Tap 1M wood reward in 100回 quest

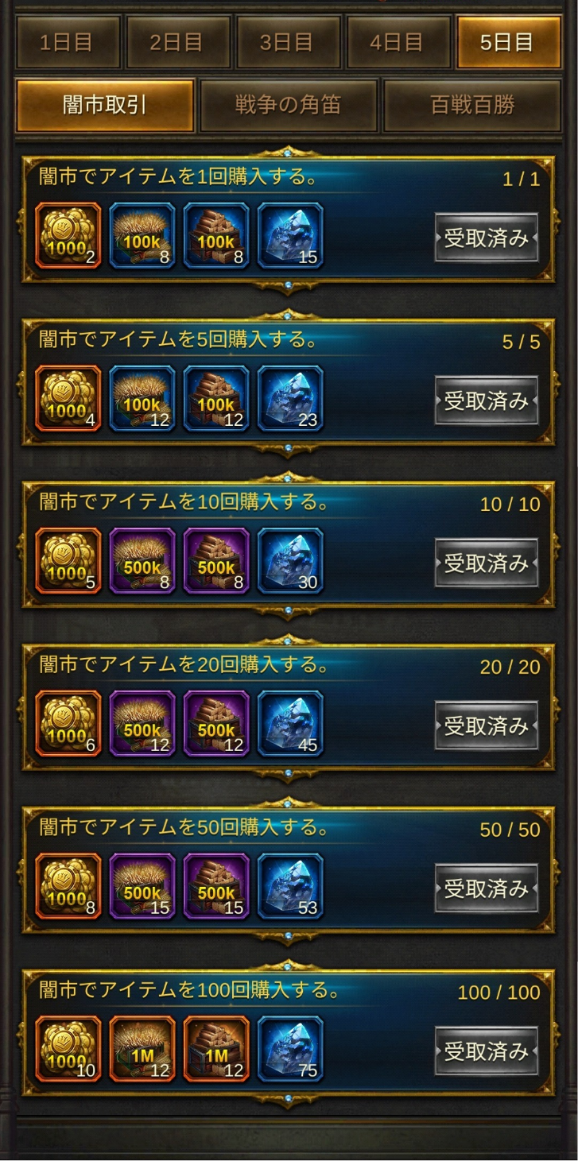pos(216,1049)
